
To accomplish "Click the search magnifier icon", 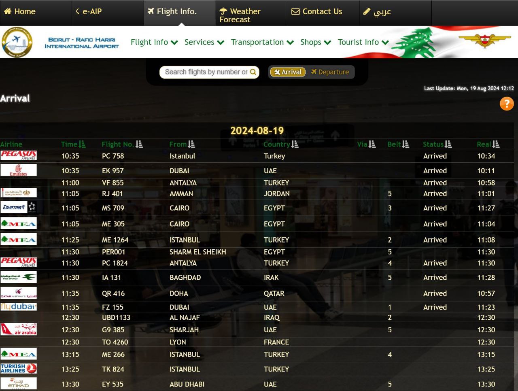I will [253, 72].
